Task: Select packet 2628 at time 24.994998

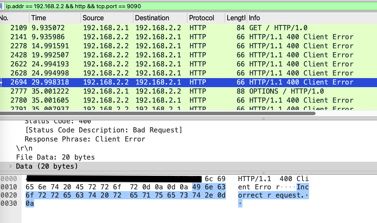Action: pyautogui.click(x=189, y=73)
